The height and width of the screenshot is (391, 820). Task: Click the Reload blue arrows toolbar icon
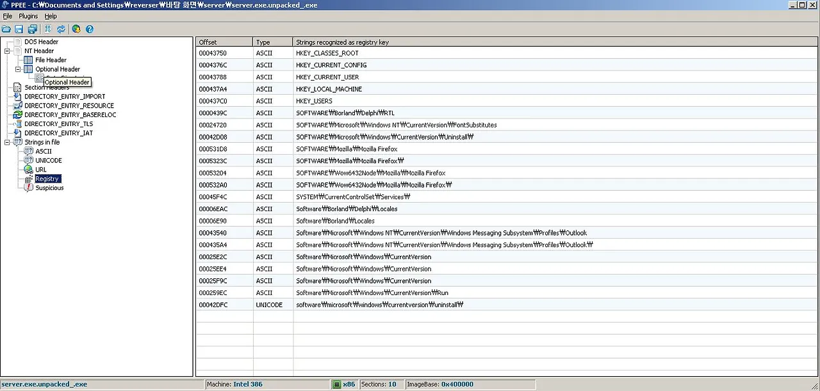point(61,29)
